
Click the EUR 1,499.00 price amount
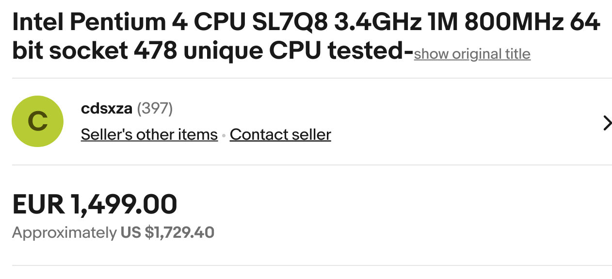pyautogui.click(x=95, y=204)
